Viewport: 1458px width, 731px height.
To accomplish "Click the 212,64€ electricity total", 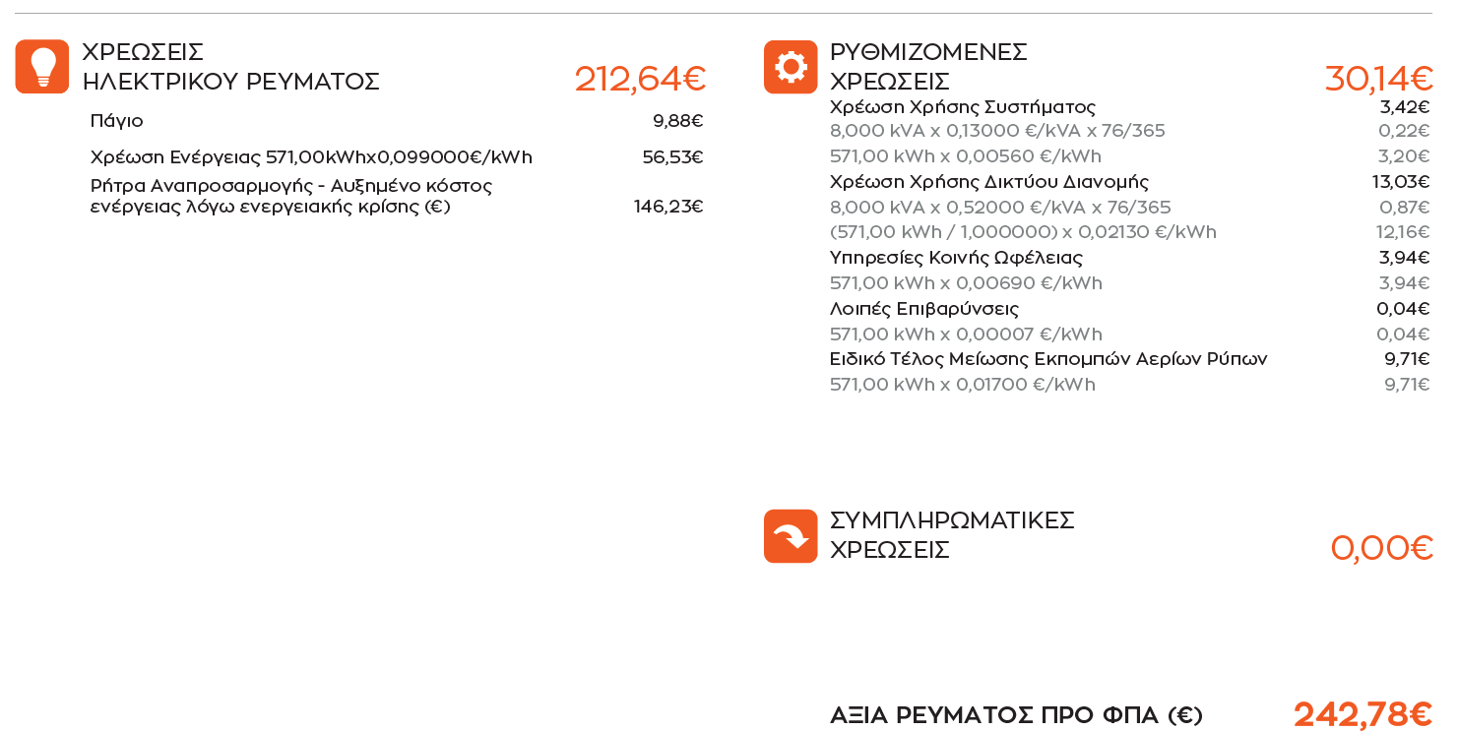I will (x=640, y=79).
